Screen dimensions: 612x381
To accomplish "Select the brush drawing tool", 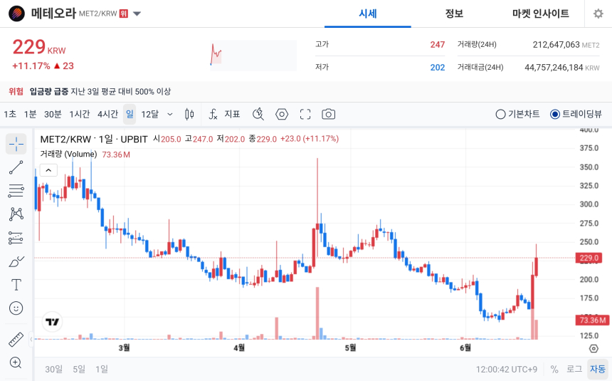I will click(16, 261).
